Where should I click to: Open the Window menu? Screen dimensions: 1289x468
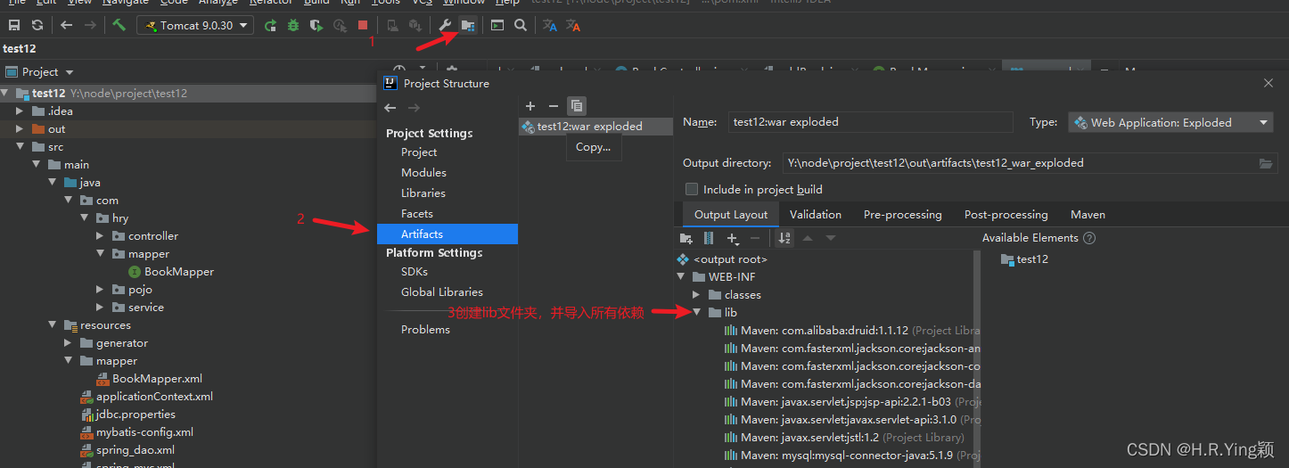(464, 3)
